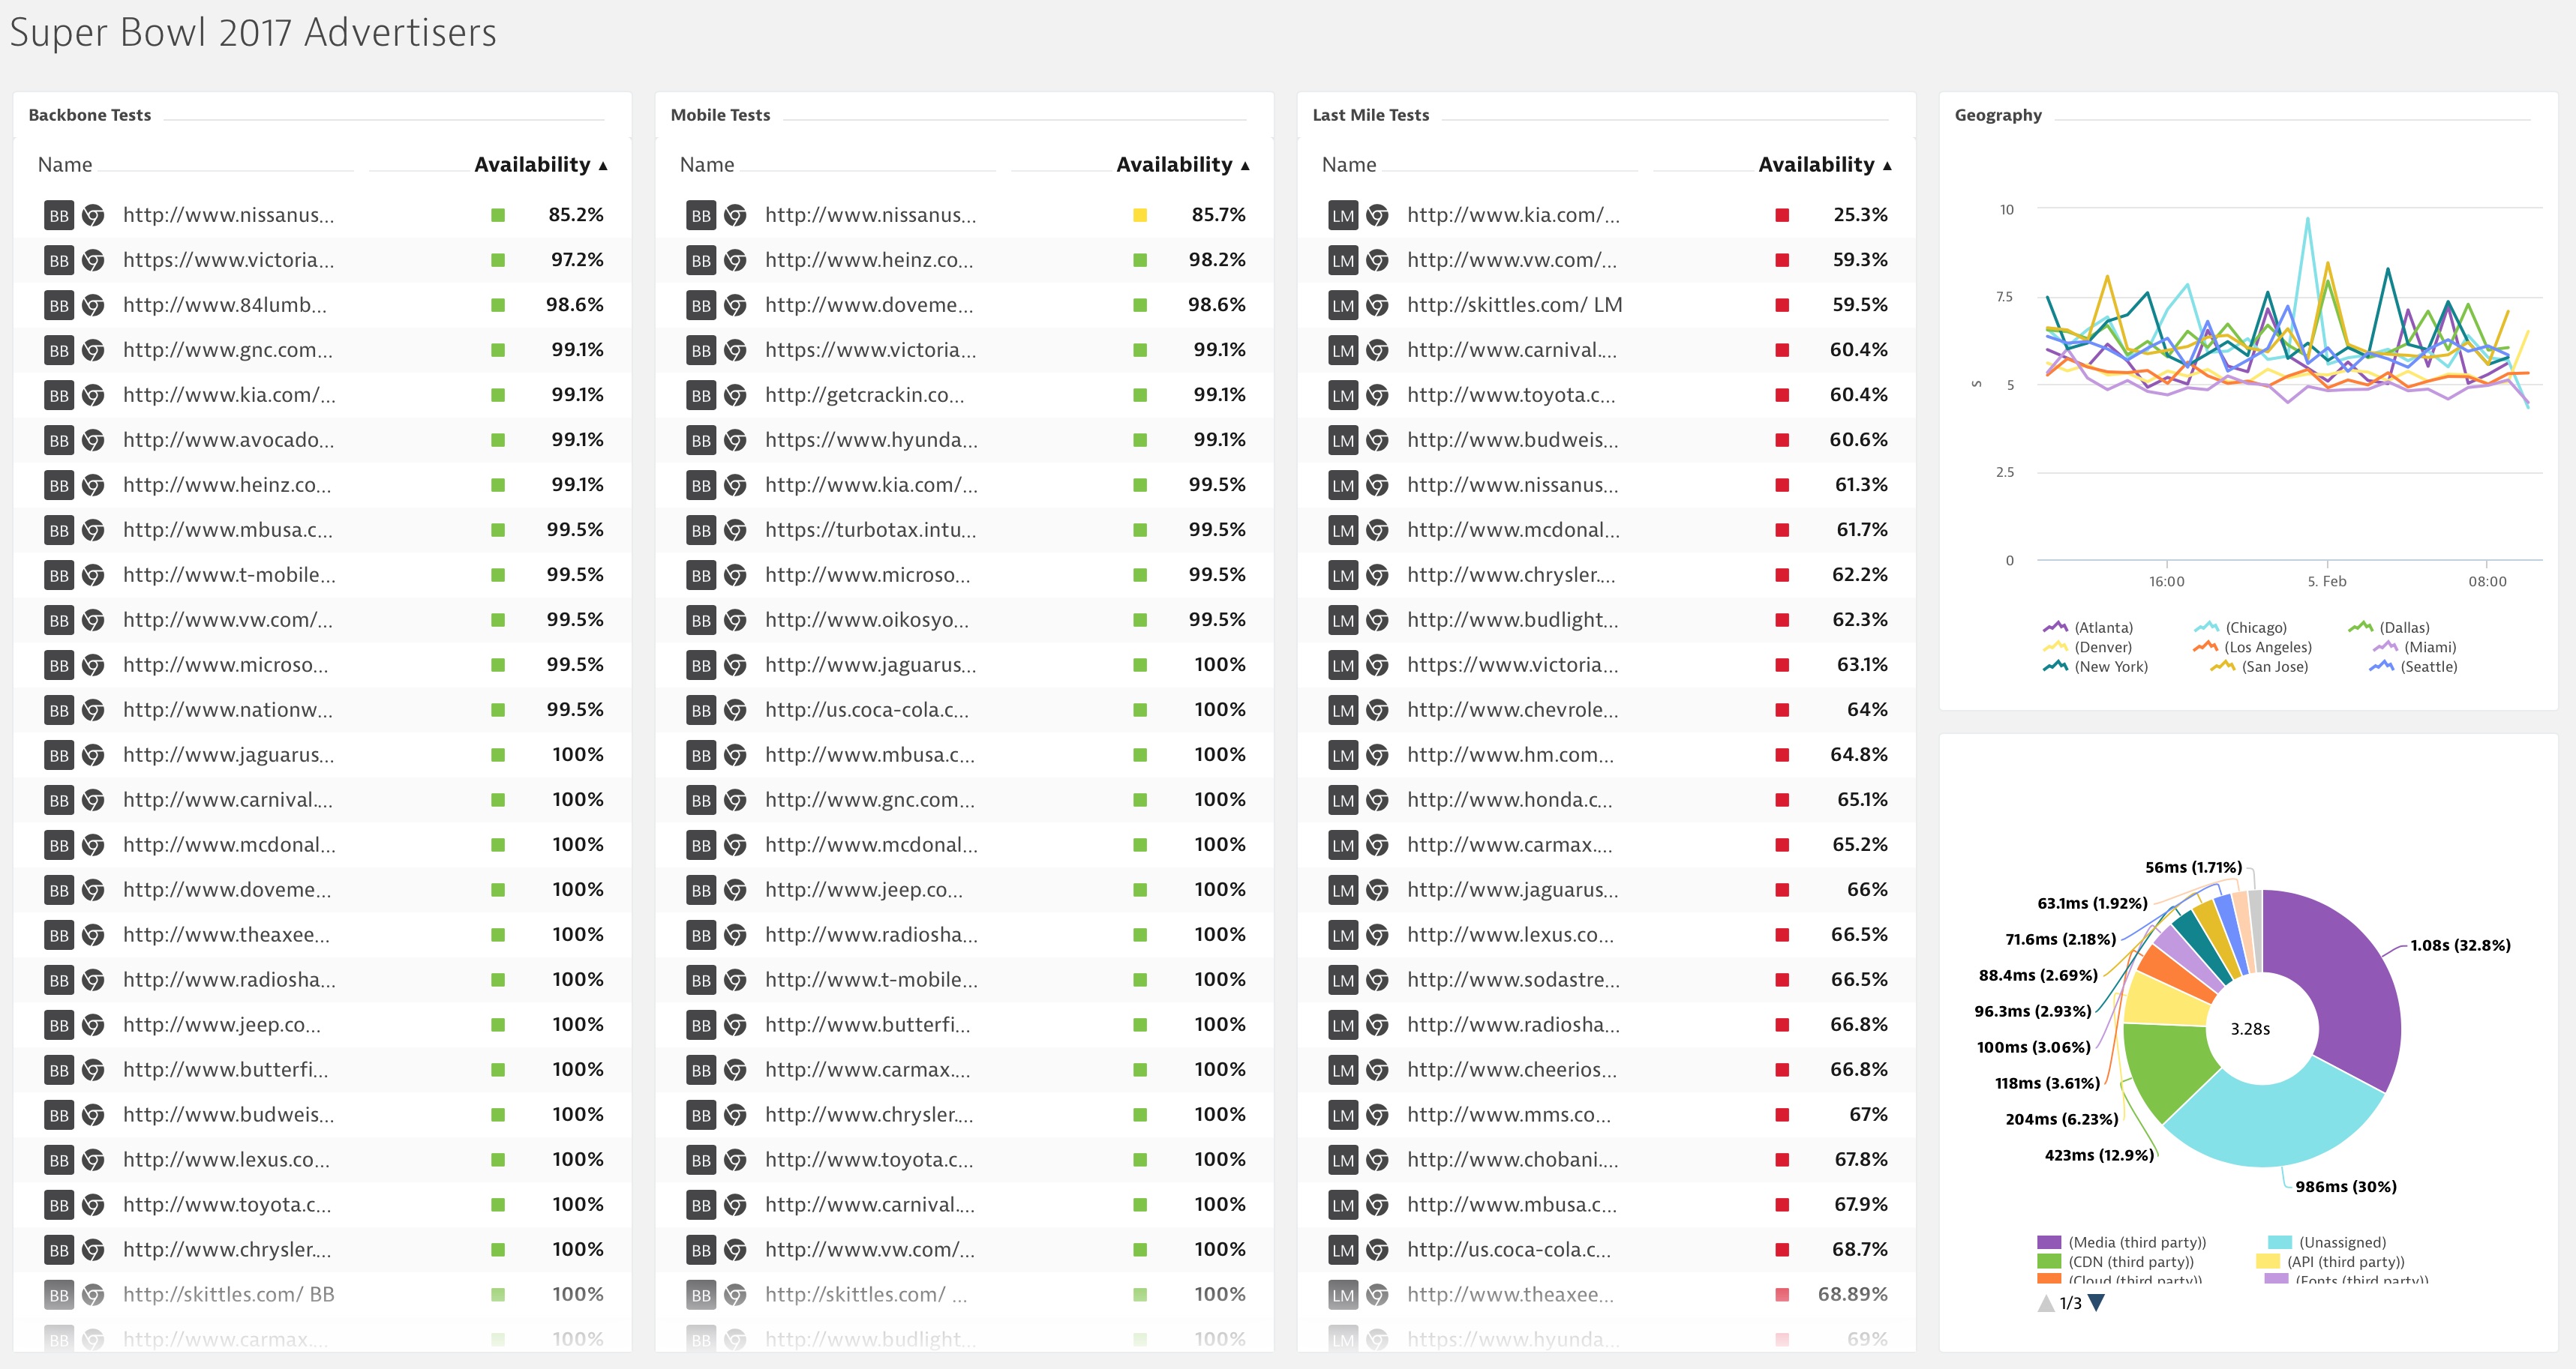Click Chrome icon for skittles.com LM row
Screen dimensions: 2576x1369
coord(1377,305)
